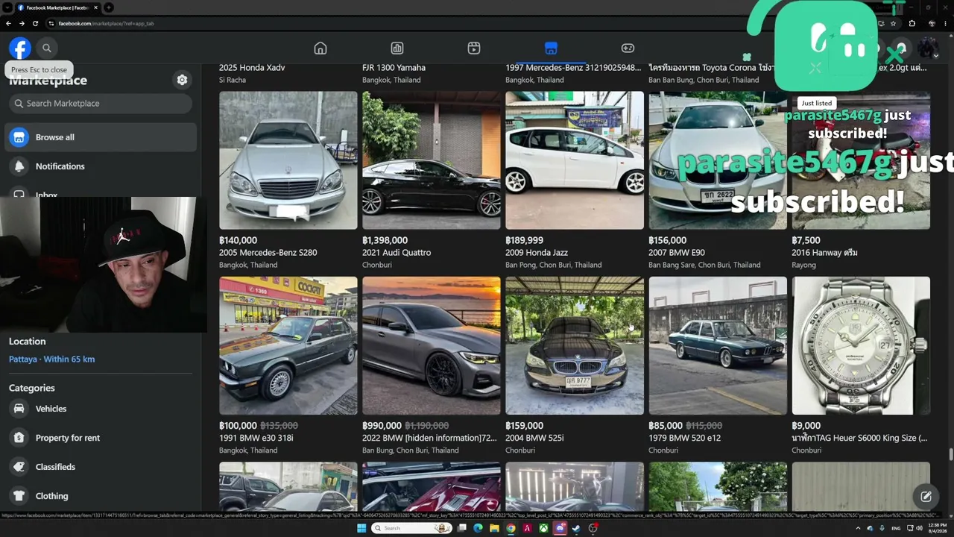Screen dimensions: 954x537
Task: Select the Marketplace storefront icon in top nav
Action: point(551,48)
